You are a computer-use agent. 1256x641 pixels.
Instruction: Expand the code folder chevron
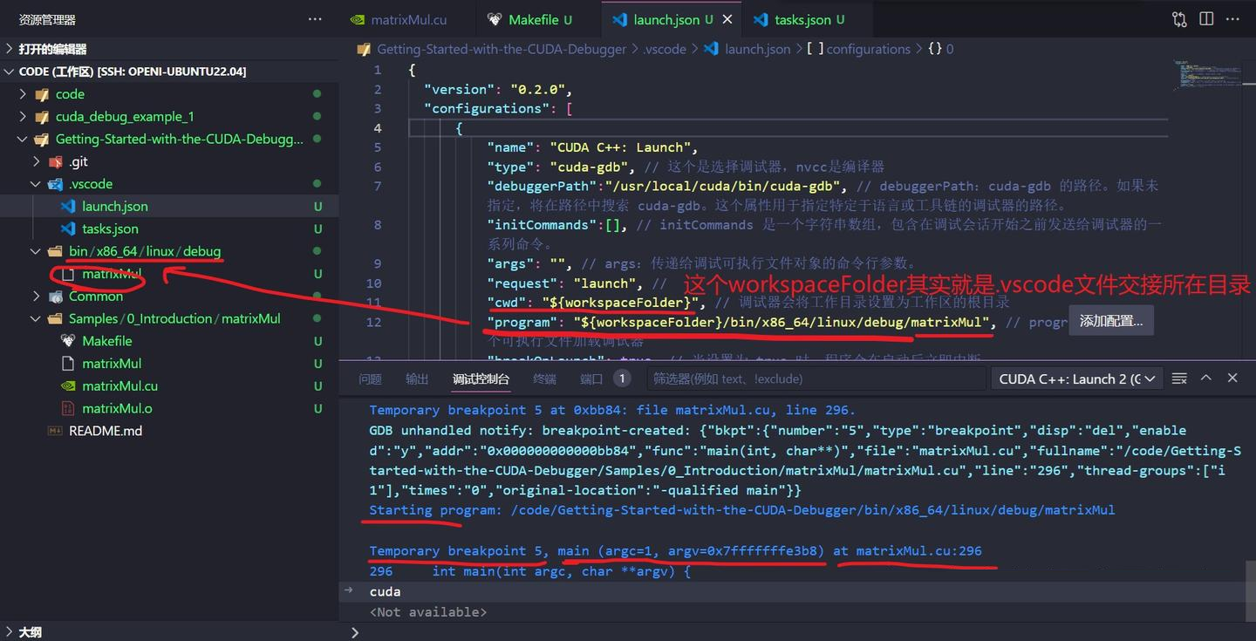tap(23, 94)
